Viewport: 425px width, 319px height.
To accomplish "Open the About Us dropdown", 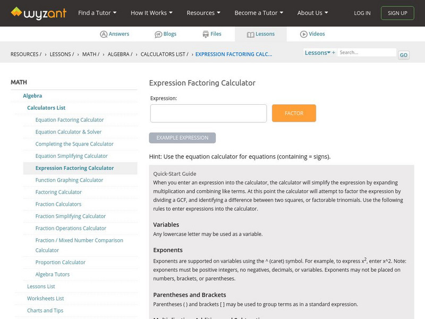I will pyautogui.click(x=312, y=13).
